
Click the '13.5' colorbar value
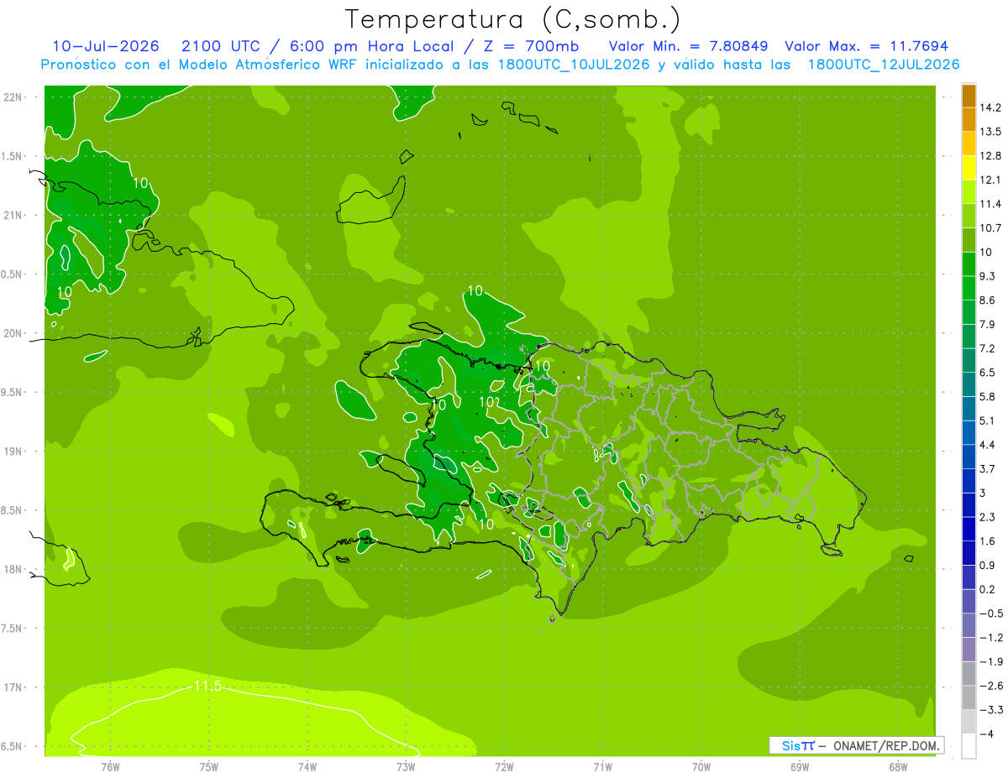991,132
